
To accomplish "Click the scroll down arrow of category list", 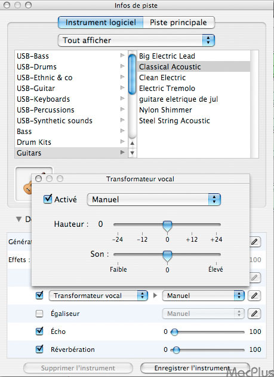I will point(132,153).
